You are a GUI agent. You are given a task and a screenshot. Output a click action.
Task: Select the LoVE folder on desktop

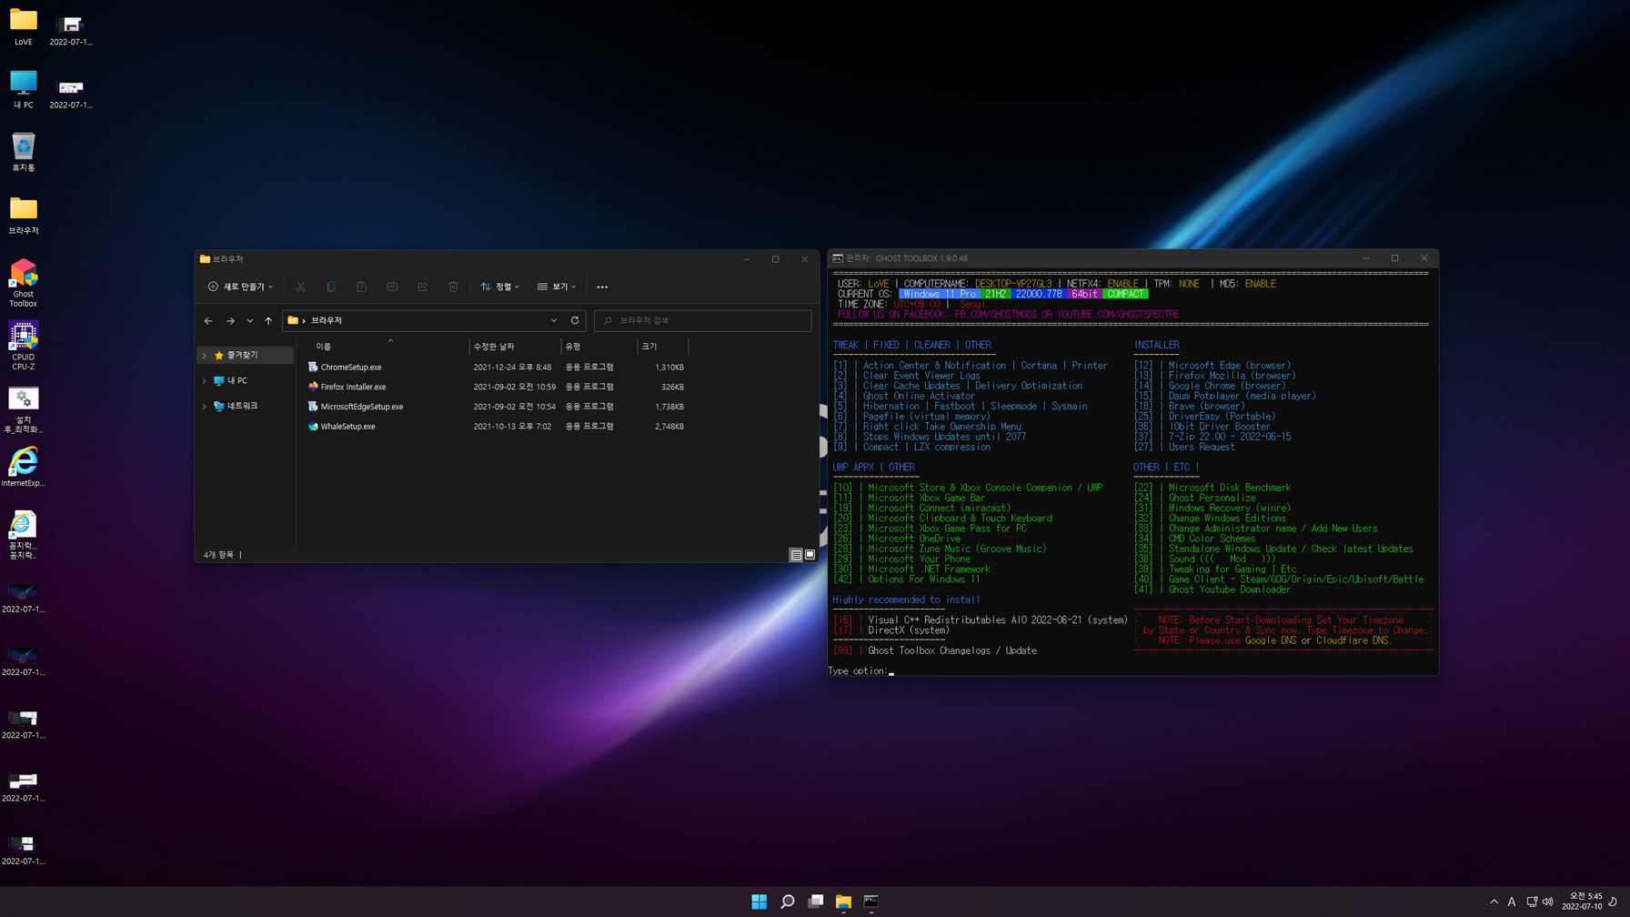pyautogui.click(x=24, y=26)
